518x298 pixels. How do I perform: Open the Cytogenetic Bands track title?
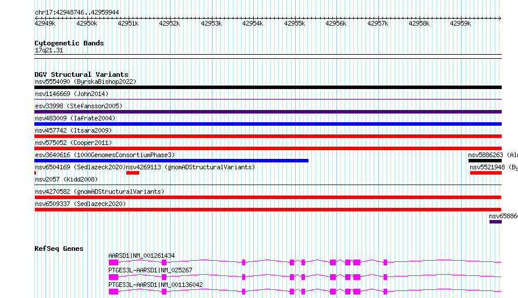click(x=69, y=43)
